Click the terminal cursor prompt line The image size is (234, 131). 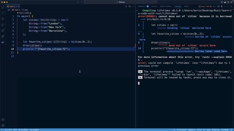tap(139, 83)
